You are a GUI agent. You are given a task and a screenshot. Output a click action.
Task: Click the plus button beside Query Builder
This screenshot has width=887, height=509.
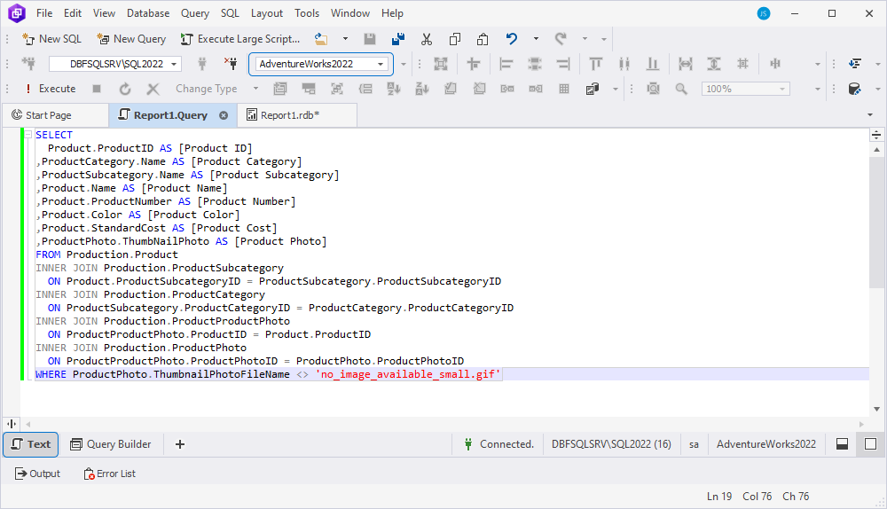[x=180, y=444]
